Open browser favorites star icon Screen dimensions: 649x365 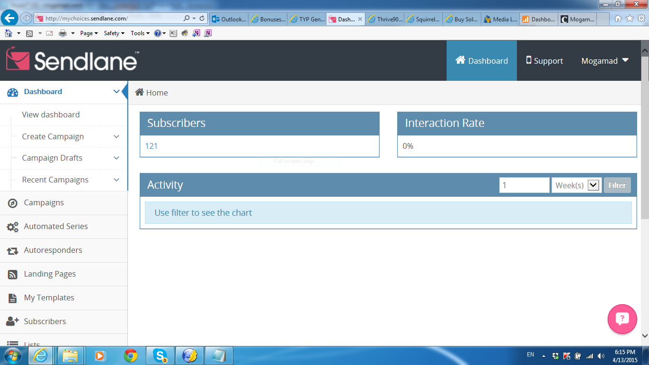click(630, 19)
